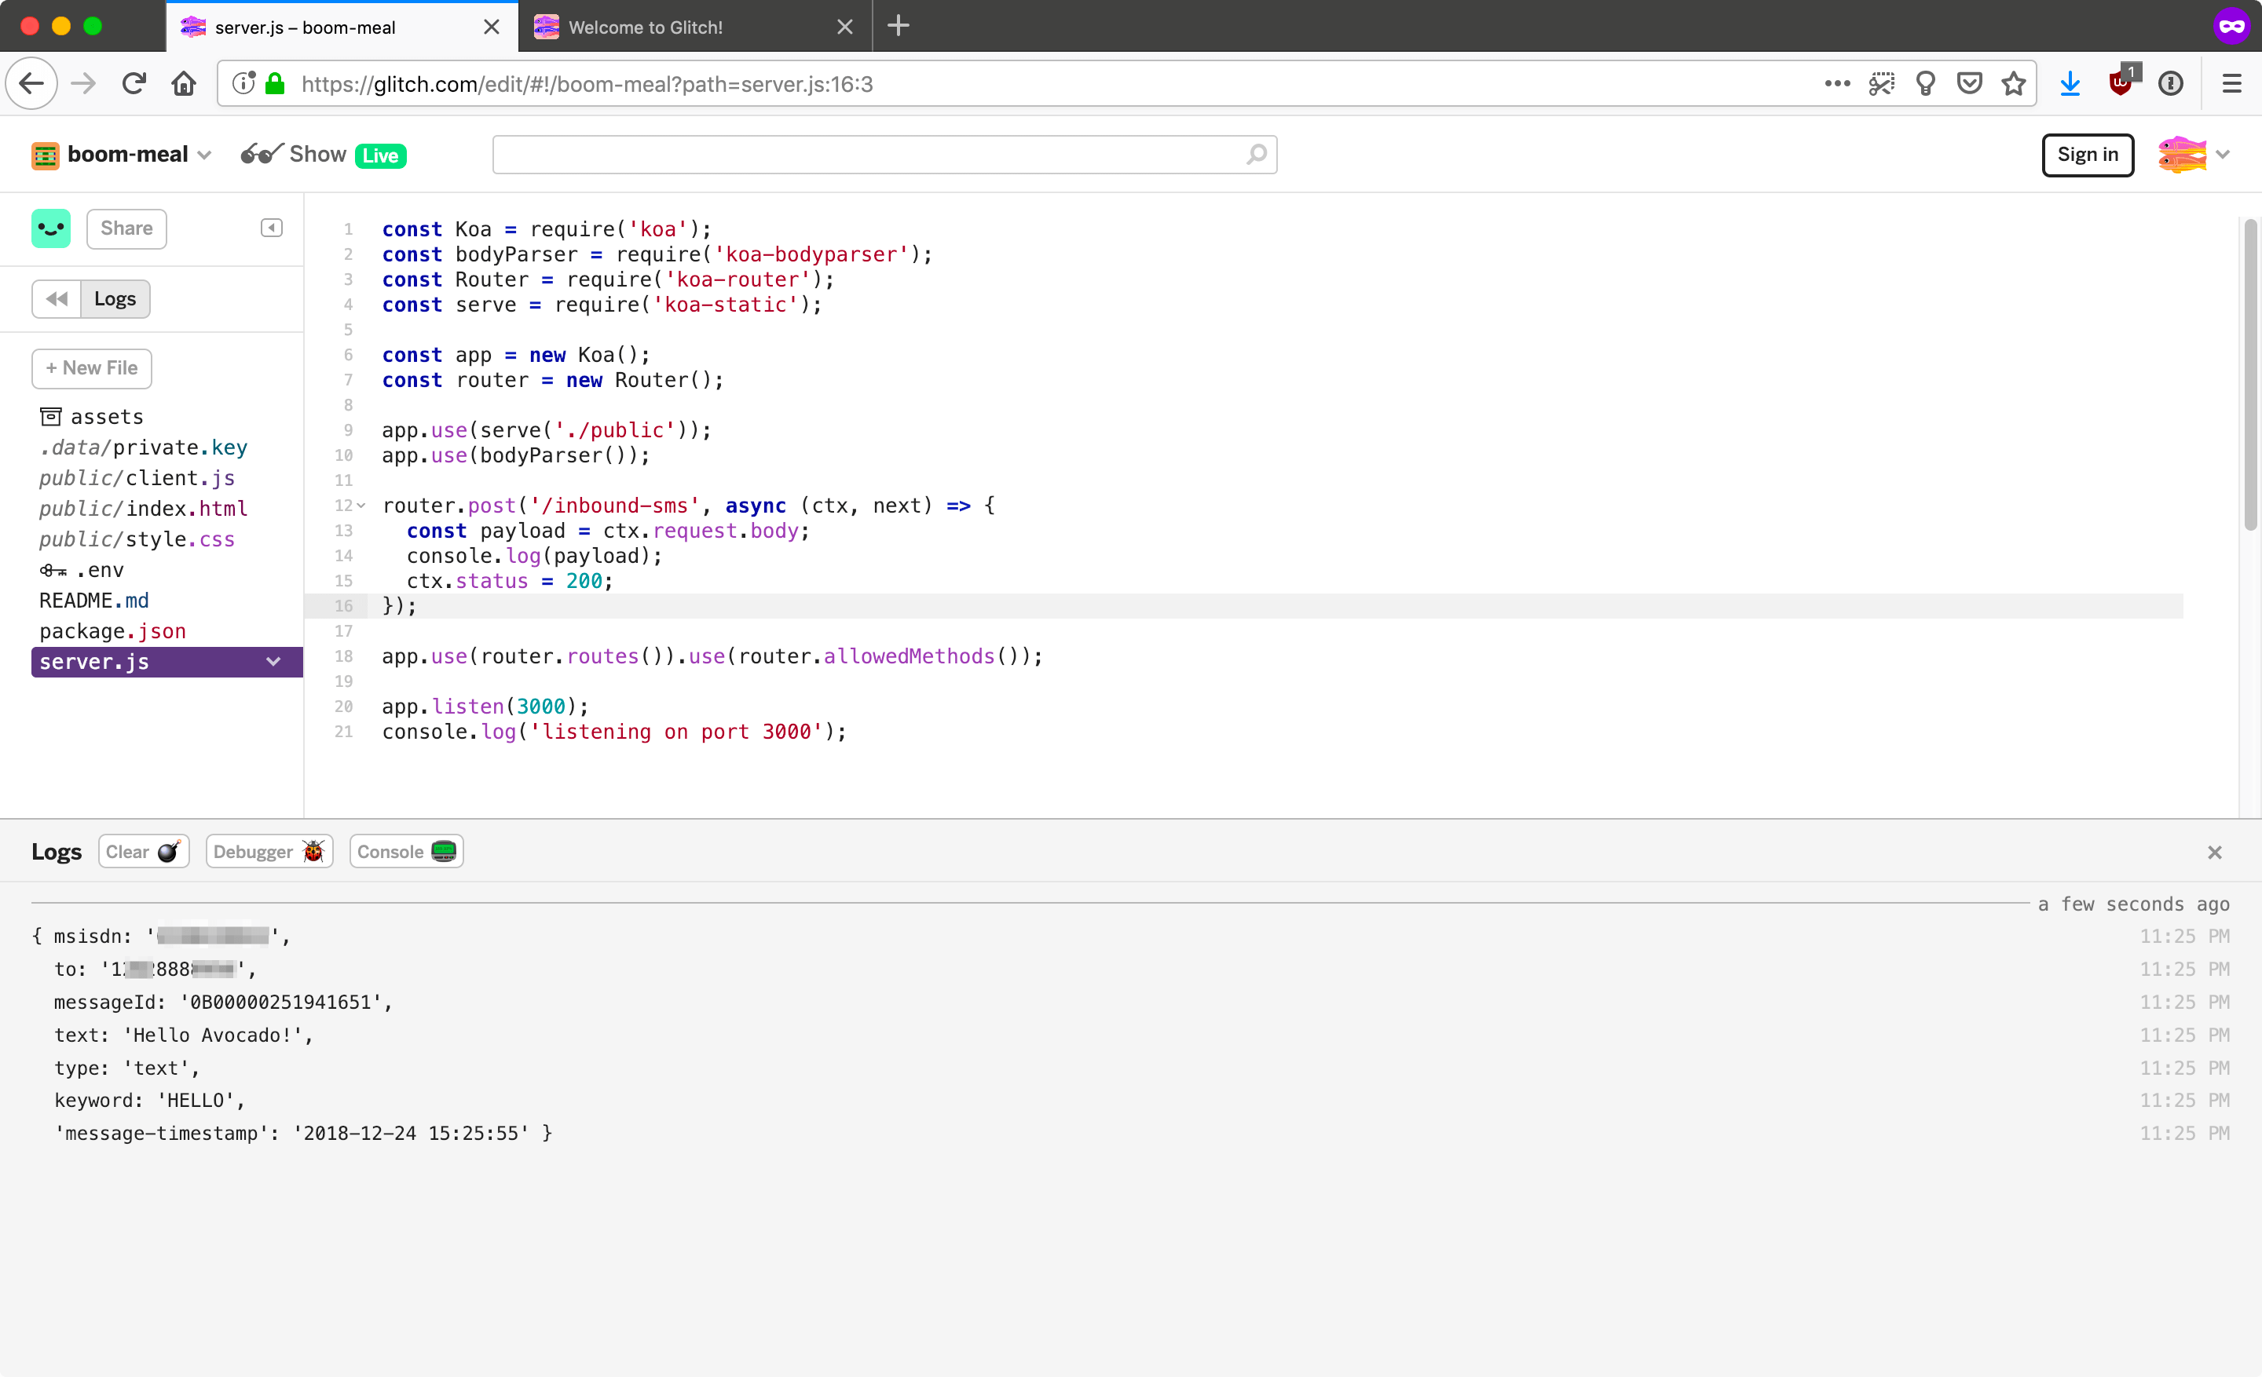Select the server.js – boom-meal tab
This screenshot has height=1377, width=2262.
(x=342, y=27)
